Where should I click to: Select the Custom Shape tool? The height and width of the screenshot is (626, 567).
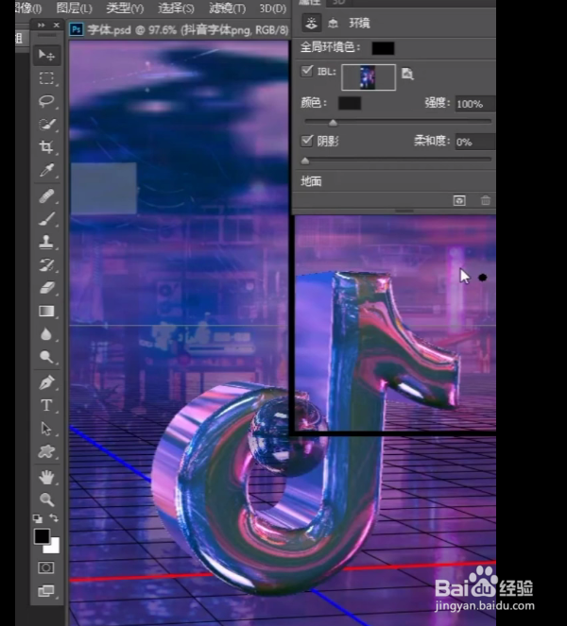coord(46,452)
